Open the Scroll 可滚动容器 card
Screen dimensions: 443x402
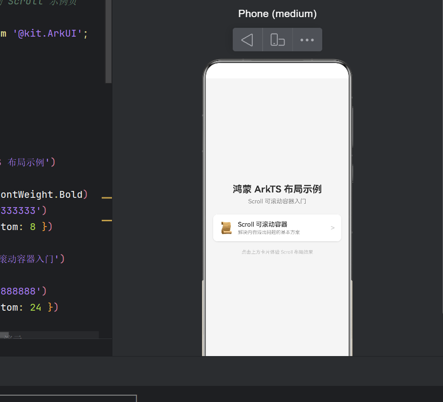277,228
